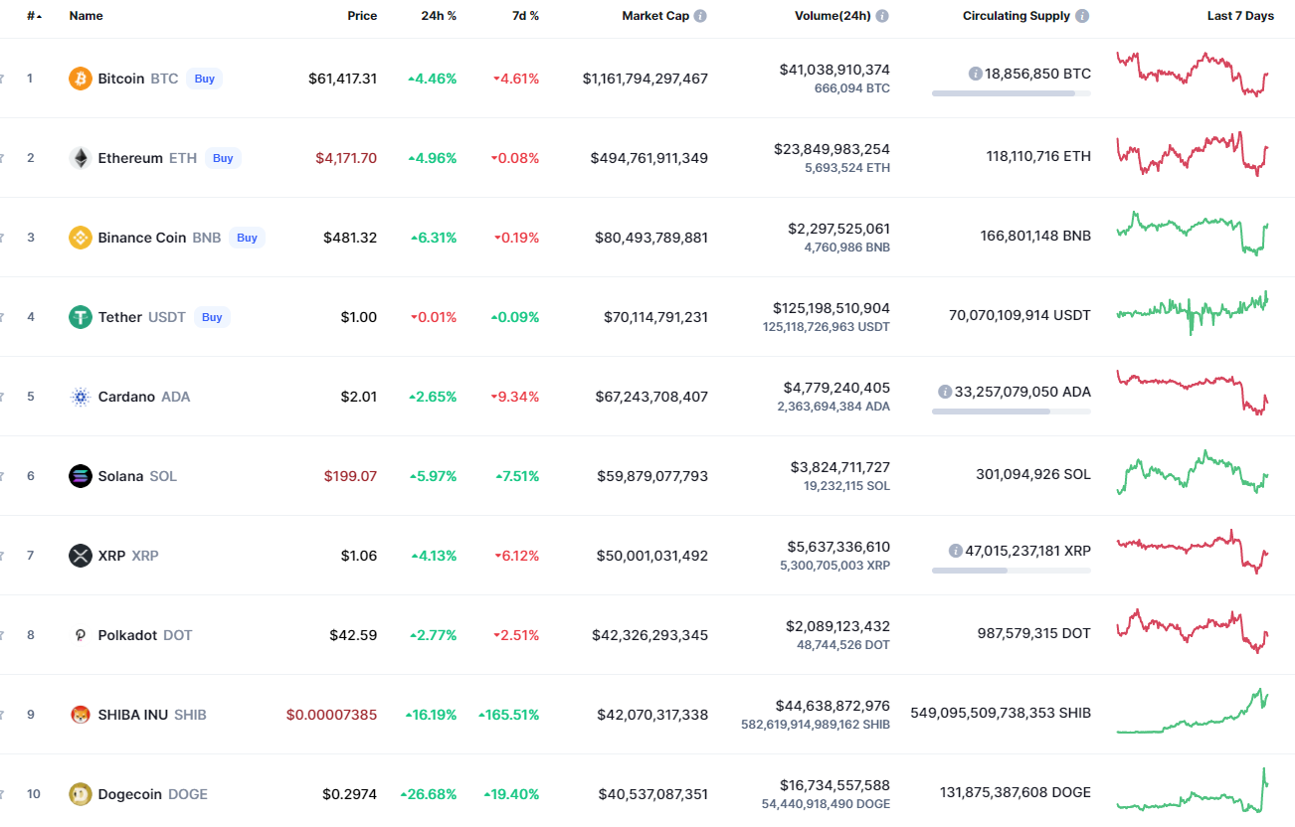This screenshot has width=1295, height=827.
Task: Click Cardano 7d change 9.34%
Action: [515, 397]
